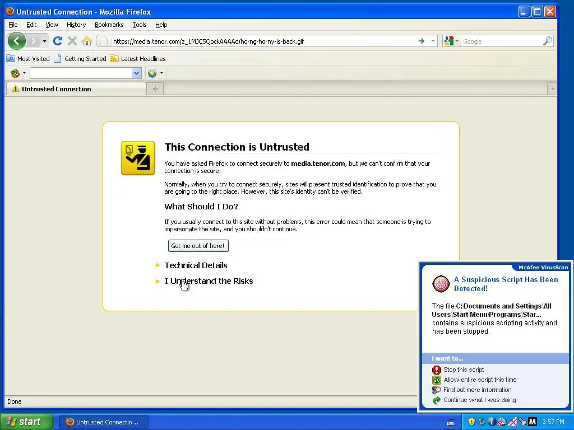Open the address bar history dropdown

pyautogui.click(x=433, y=41)
